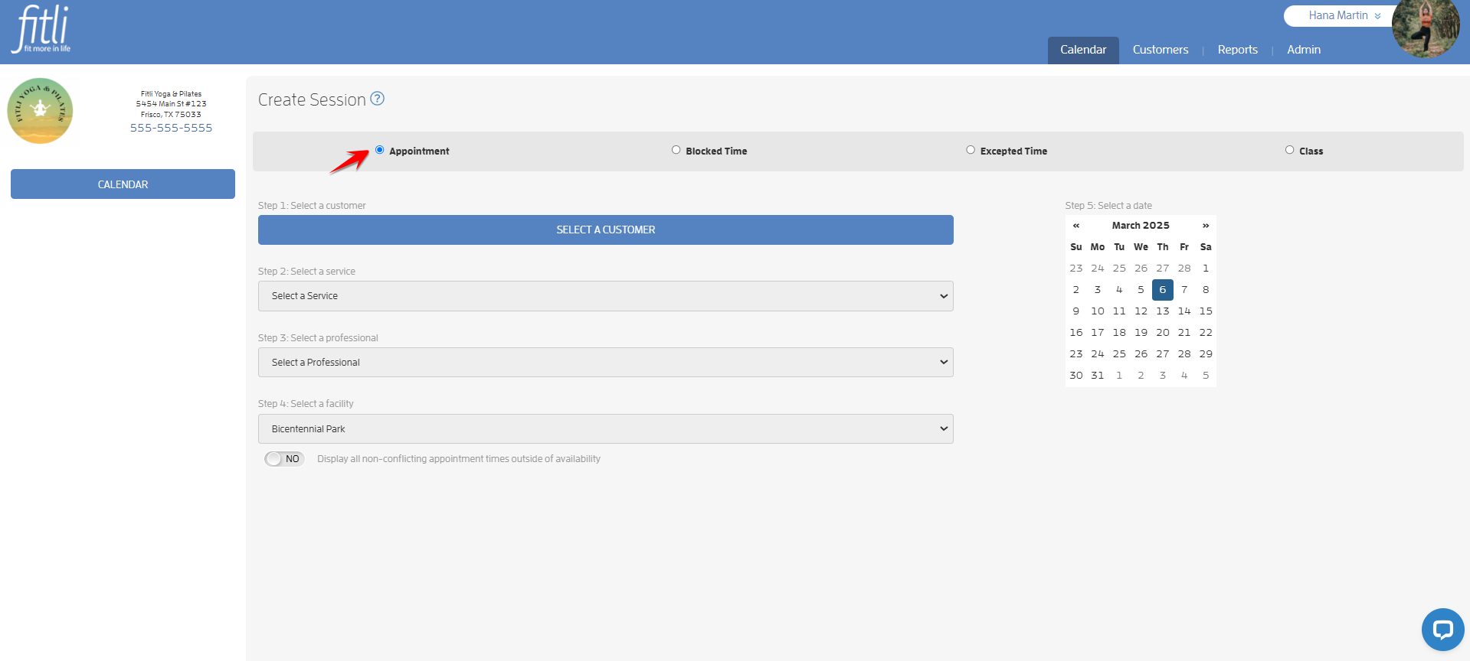Select March 13 in the calendar
The width and height of the screenshot is (1470, 661).
pyautogui.click(x=1162, y=311)
